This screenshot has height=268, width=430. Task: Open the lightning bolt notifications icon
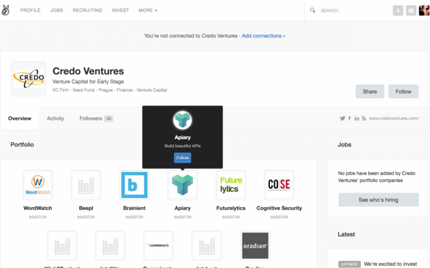[x=398, y=10]
